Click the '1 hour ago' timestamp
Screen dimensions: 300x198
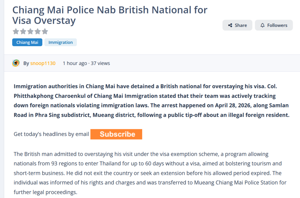point(75,63)
